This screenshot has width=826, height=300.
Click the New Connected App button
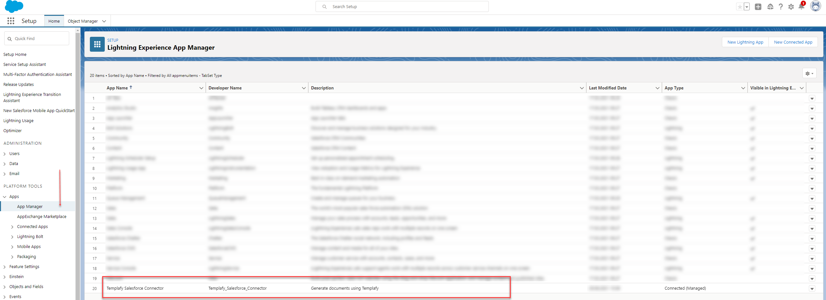(x=793, y=42)
